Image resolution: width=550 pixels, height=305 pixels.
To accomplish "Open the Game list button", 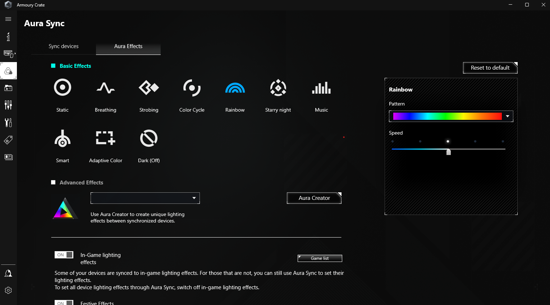I will pyautogui.click(x=320, y=258).
